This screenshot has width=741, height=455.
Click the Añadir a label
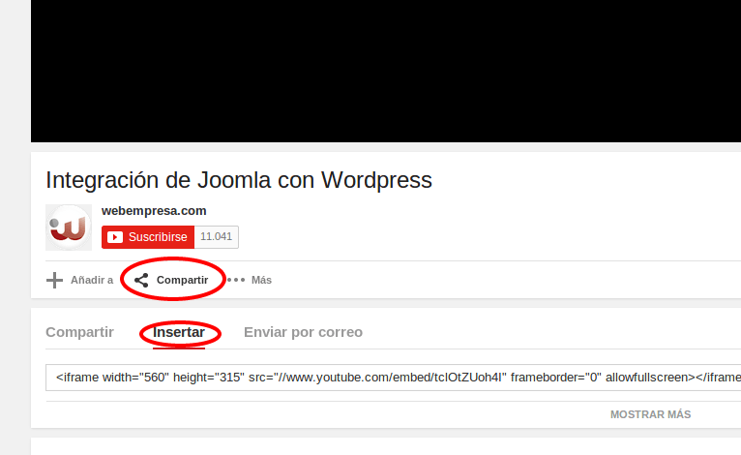(x=92, y=280)
